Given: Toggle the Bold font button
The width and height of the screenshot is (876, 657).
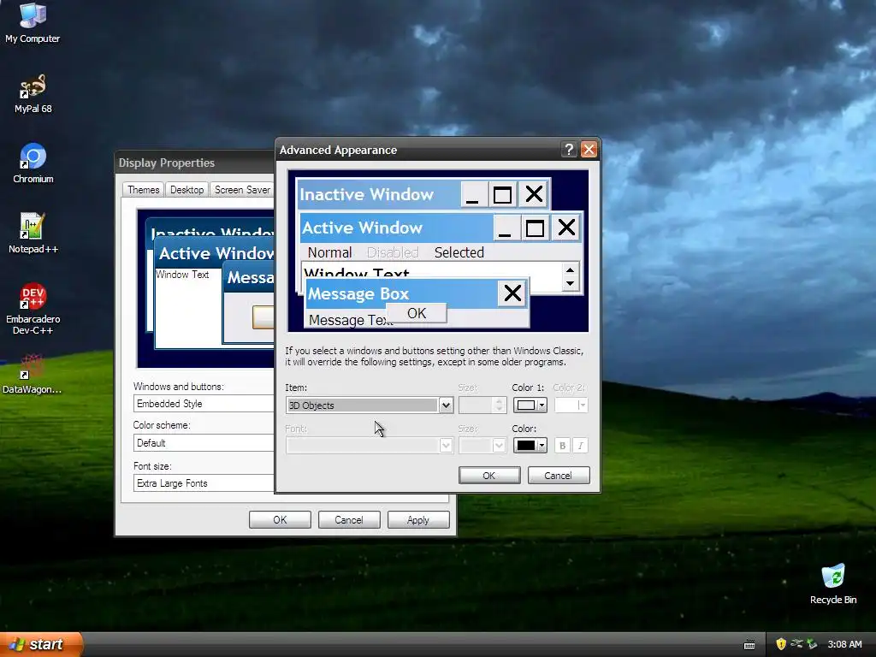Looking at the screenshot, I should 563,445.
